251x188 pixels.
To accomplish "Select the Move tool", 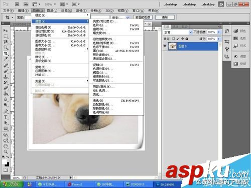I will click(6, 31).
